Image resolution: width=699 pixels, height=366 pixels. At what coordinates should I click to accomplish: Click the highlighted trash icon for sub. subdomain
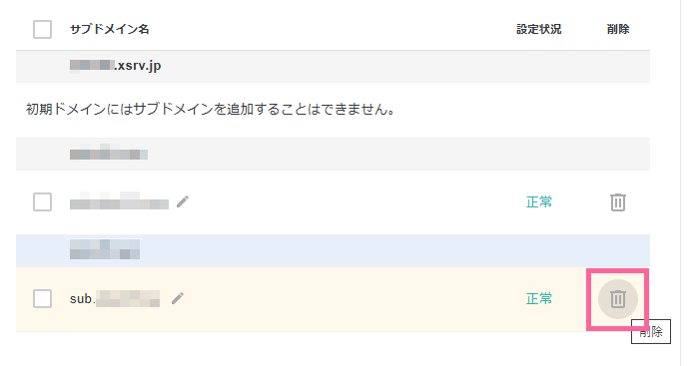tap(617, 299)
